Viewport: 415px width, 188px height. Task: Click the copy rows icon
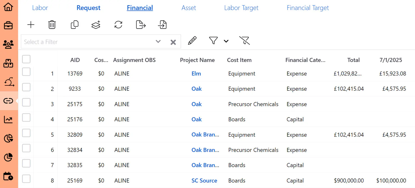pos(75,25)
